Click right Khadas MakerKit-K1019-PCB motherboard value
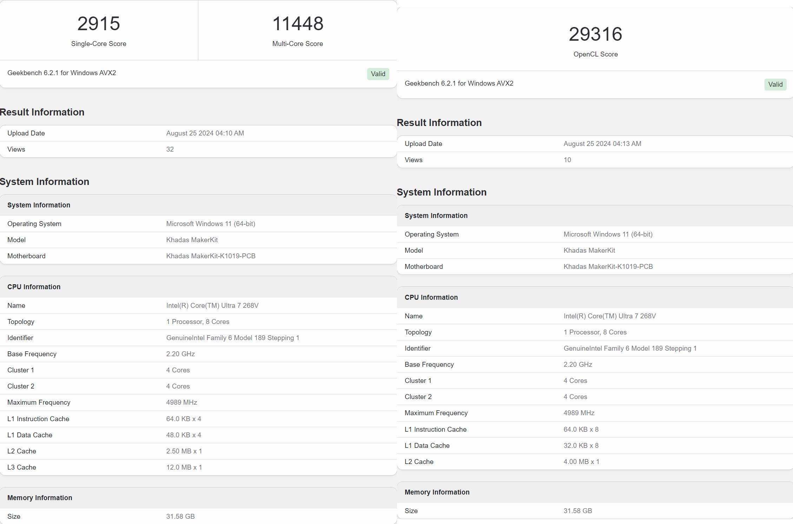The image size is (793, 524). [x=608, y=266]
